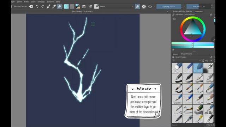The image size is (226, 127).
Task: Select the [Not Saved] document tab
Action: click(x=82, y=12)
